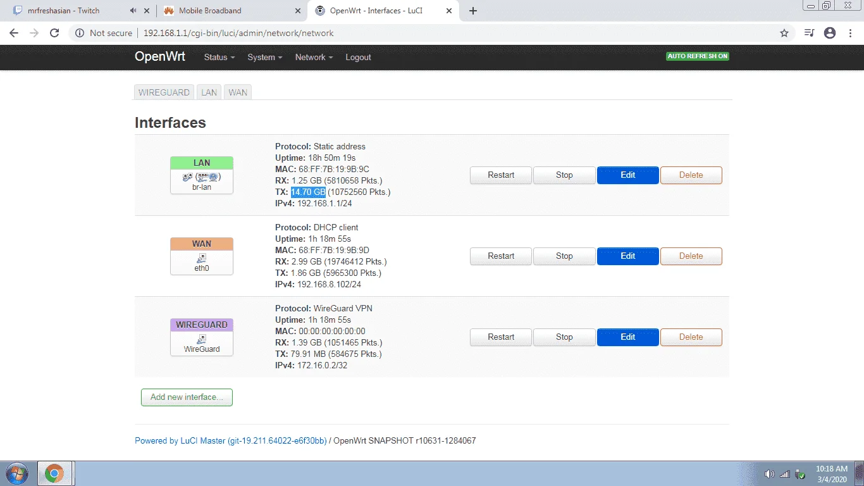Delete the WAN interface
The width and height of the screenshot is (864, 486).
[691, 256]
